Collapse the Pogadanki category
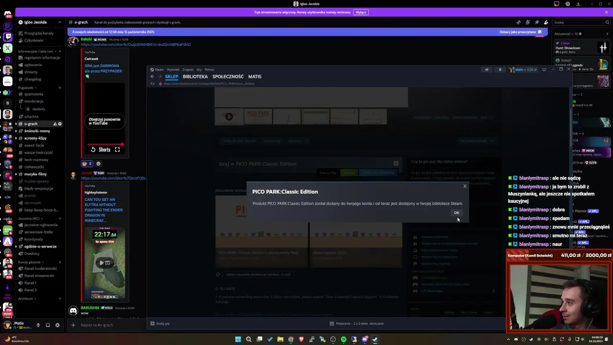613x345 pixels. [x=27, y=88]
